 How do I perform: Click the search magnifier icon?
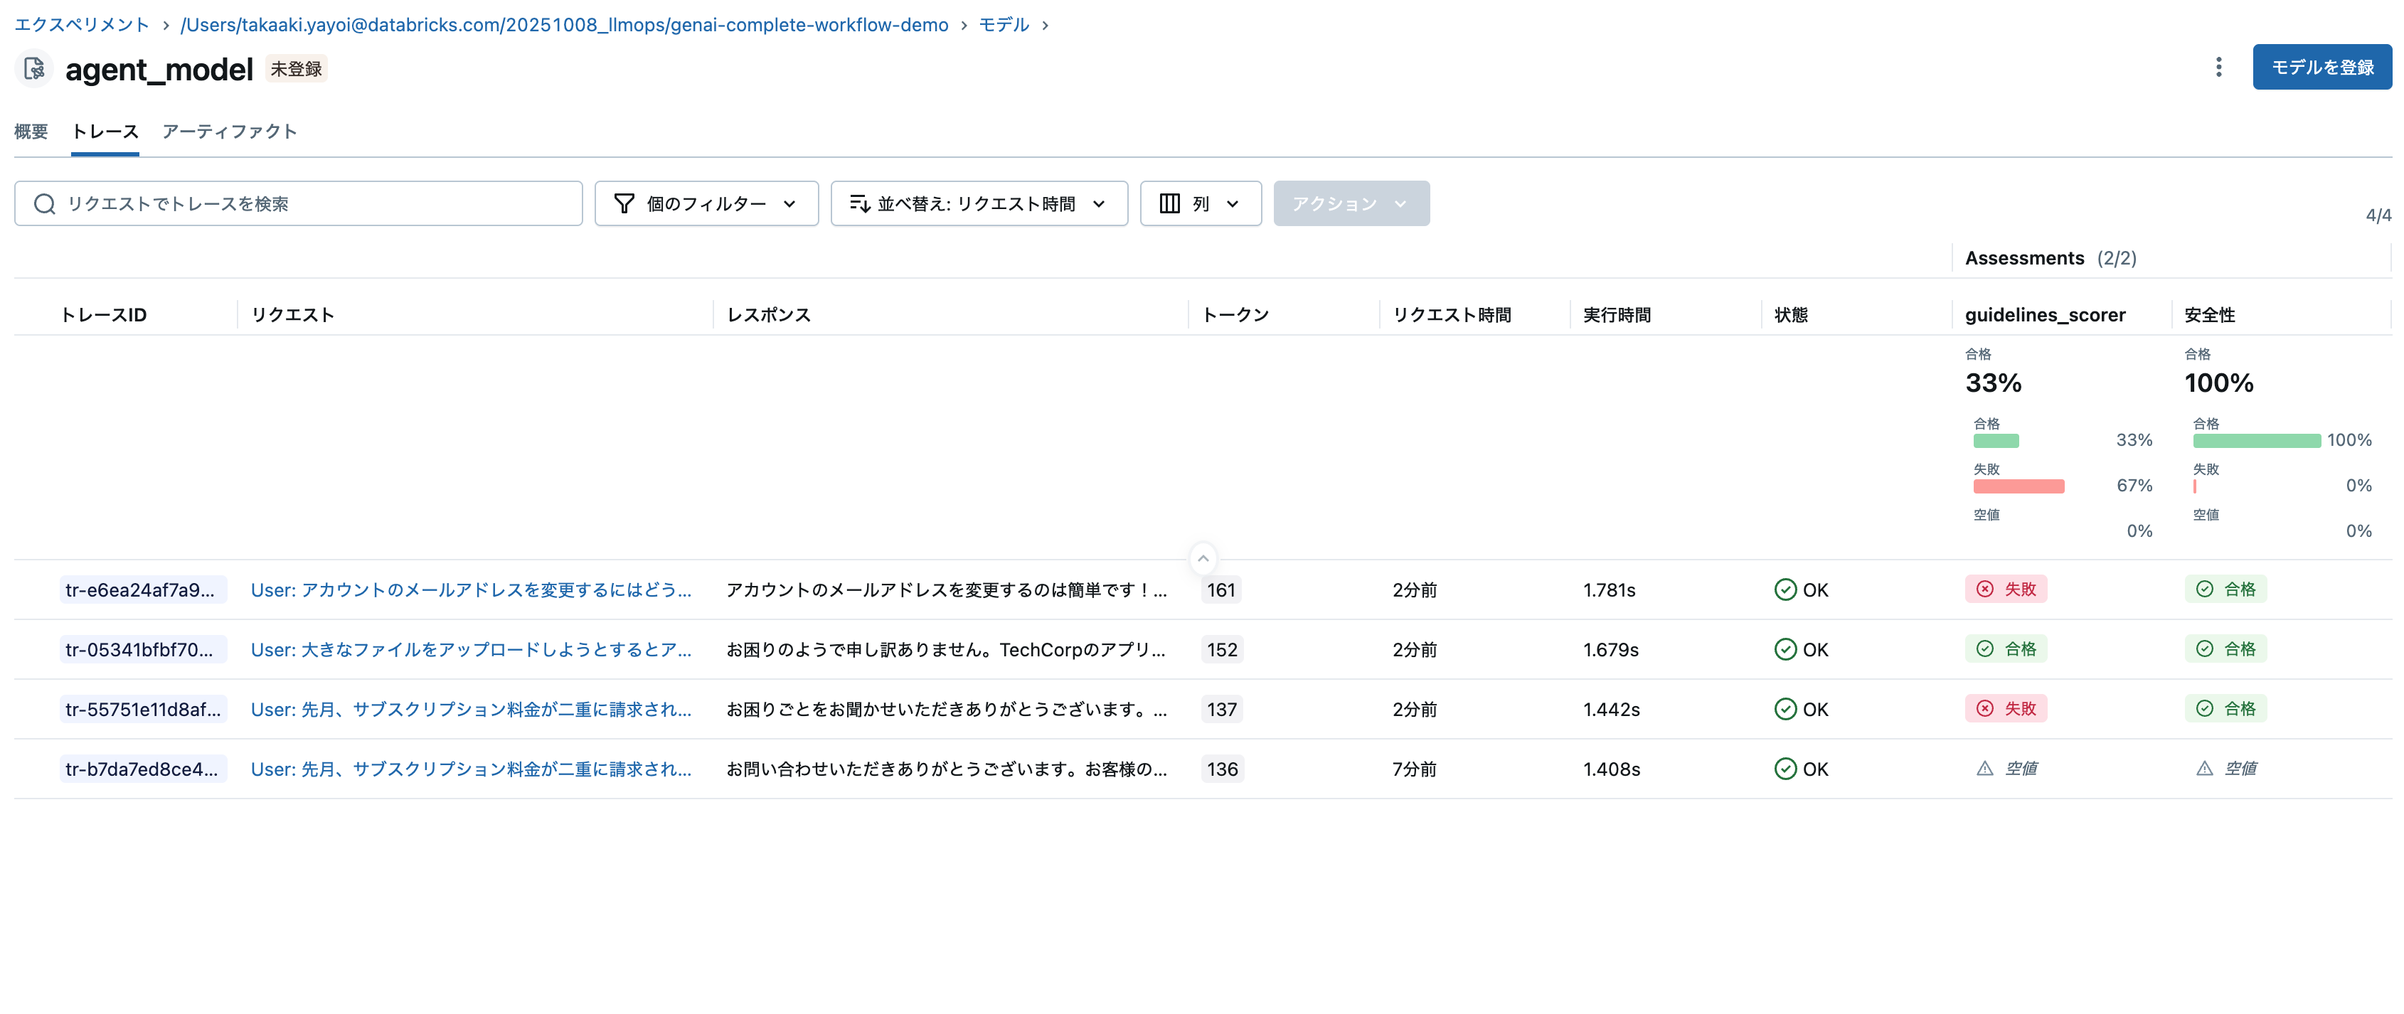pos(44,203)
